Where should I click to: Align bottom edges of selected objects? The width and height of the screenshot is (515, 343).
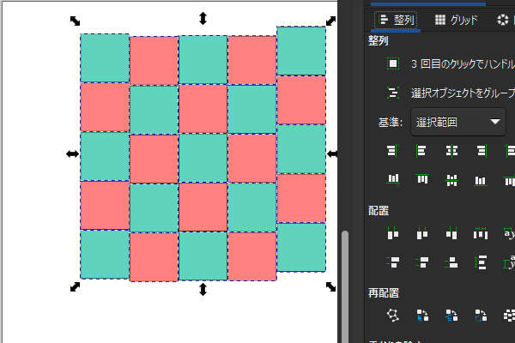481,179
